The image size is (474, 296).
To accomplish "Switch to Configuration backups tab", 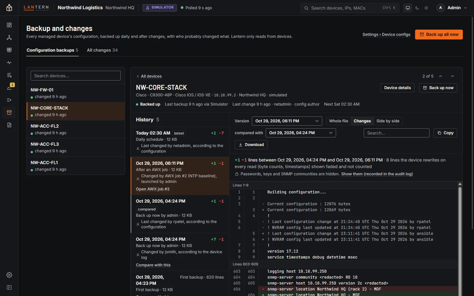I will point(52,50).
